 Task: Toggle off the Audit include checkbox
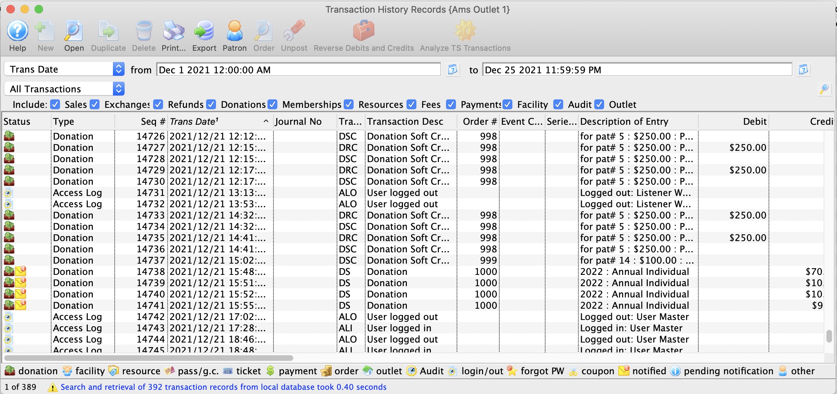click(x=559, y=104)
